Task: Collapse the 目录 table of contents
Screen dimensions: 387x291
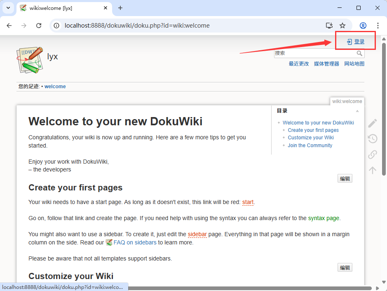Action: (x=358, y=110)
